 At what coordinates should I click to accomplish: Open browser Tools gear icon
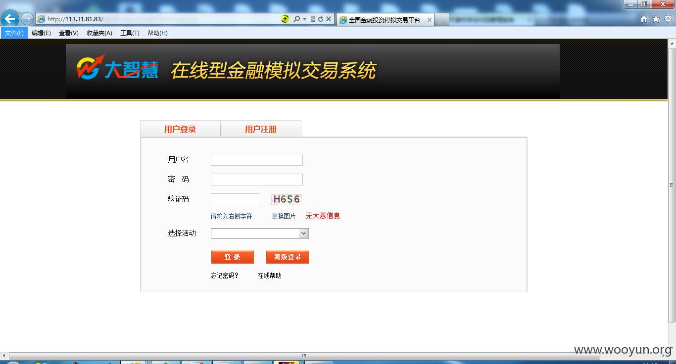pos(668,19)
